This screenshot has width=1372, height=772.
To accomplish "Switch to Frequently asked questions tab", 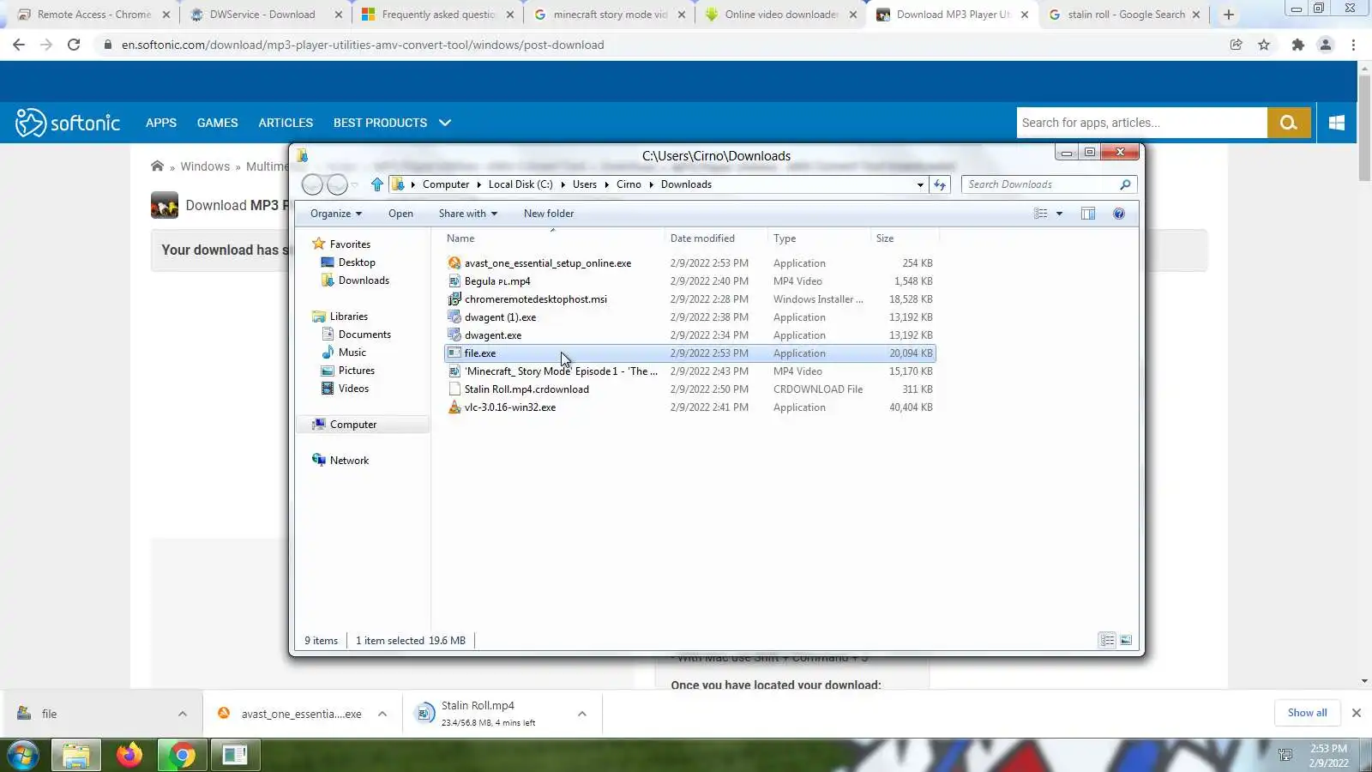I will point(437,15).
